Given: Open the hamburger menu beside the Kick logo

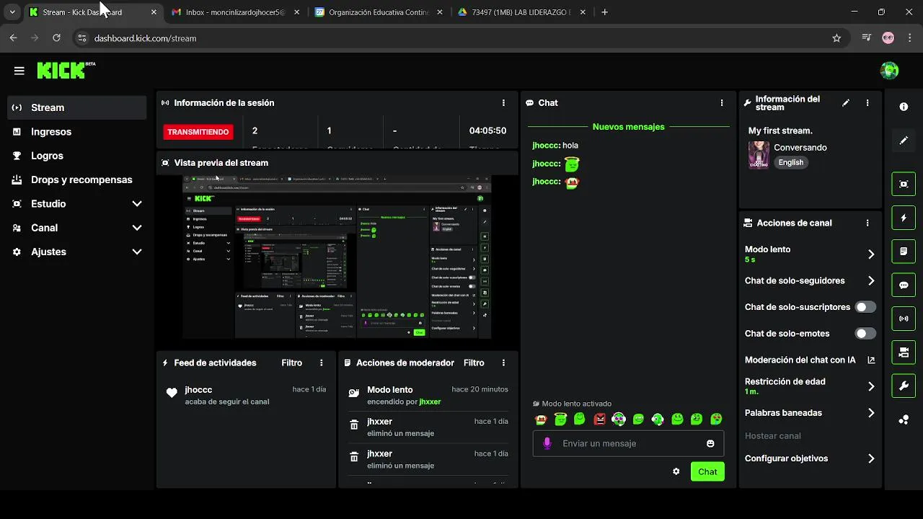Looking at the screenshot, I should click(19, 71).
